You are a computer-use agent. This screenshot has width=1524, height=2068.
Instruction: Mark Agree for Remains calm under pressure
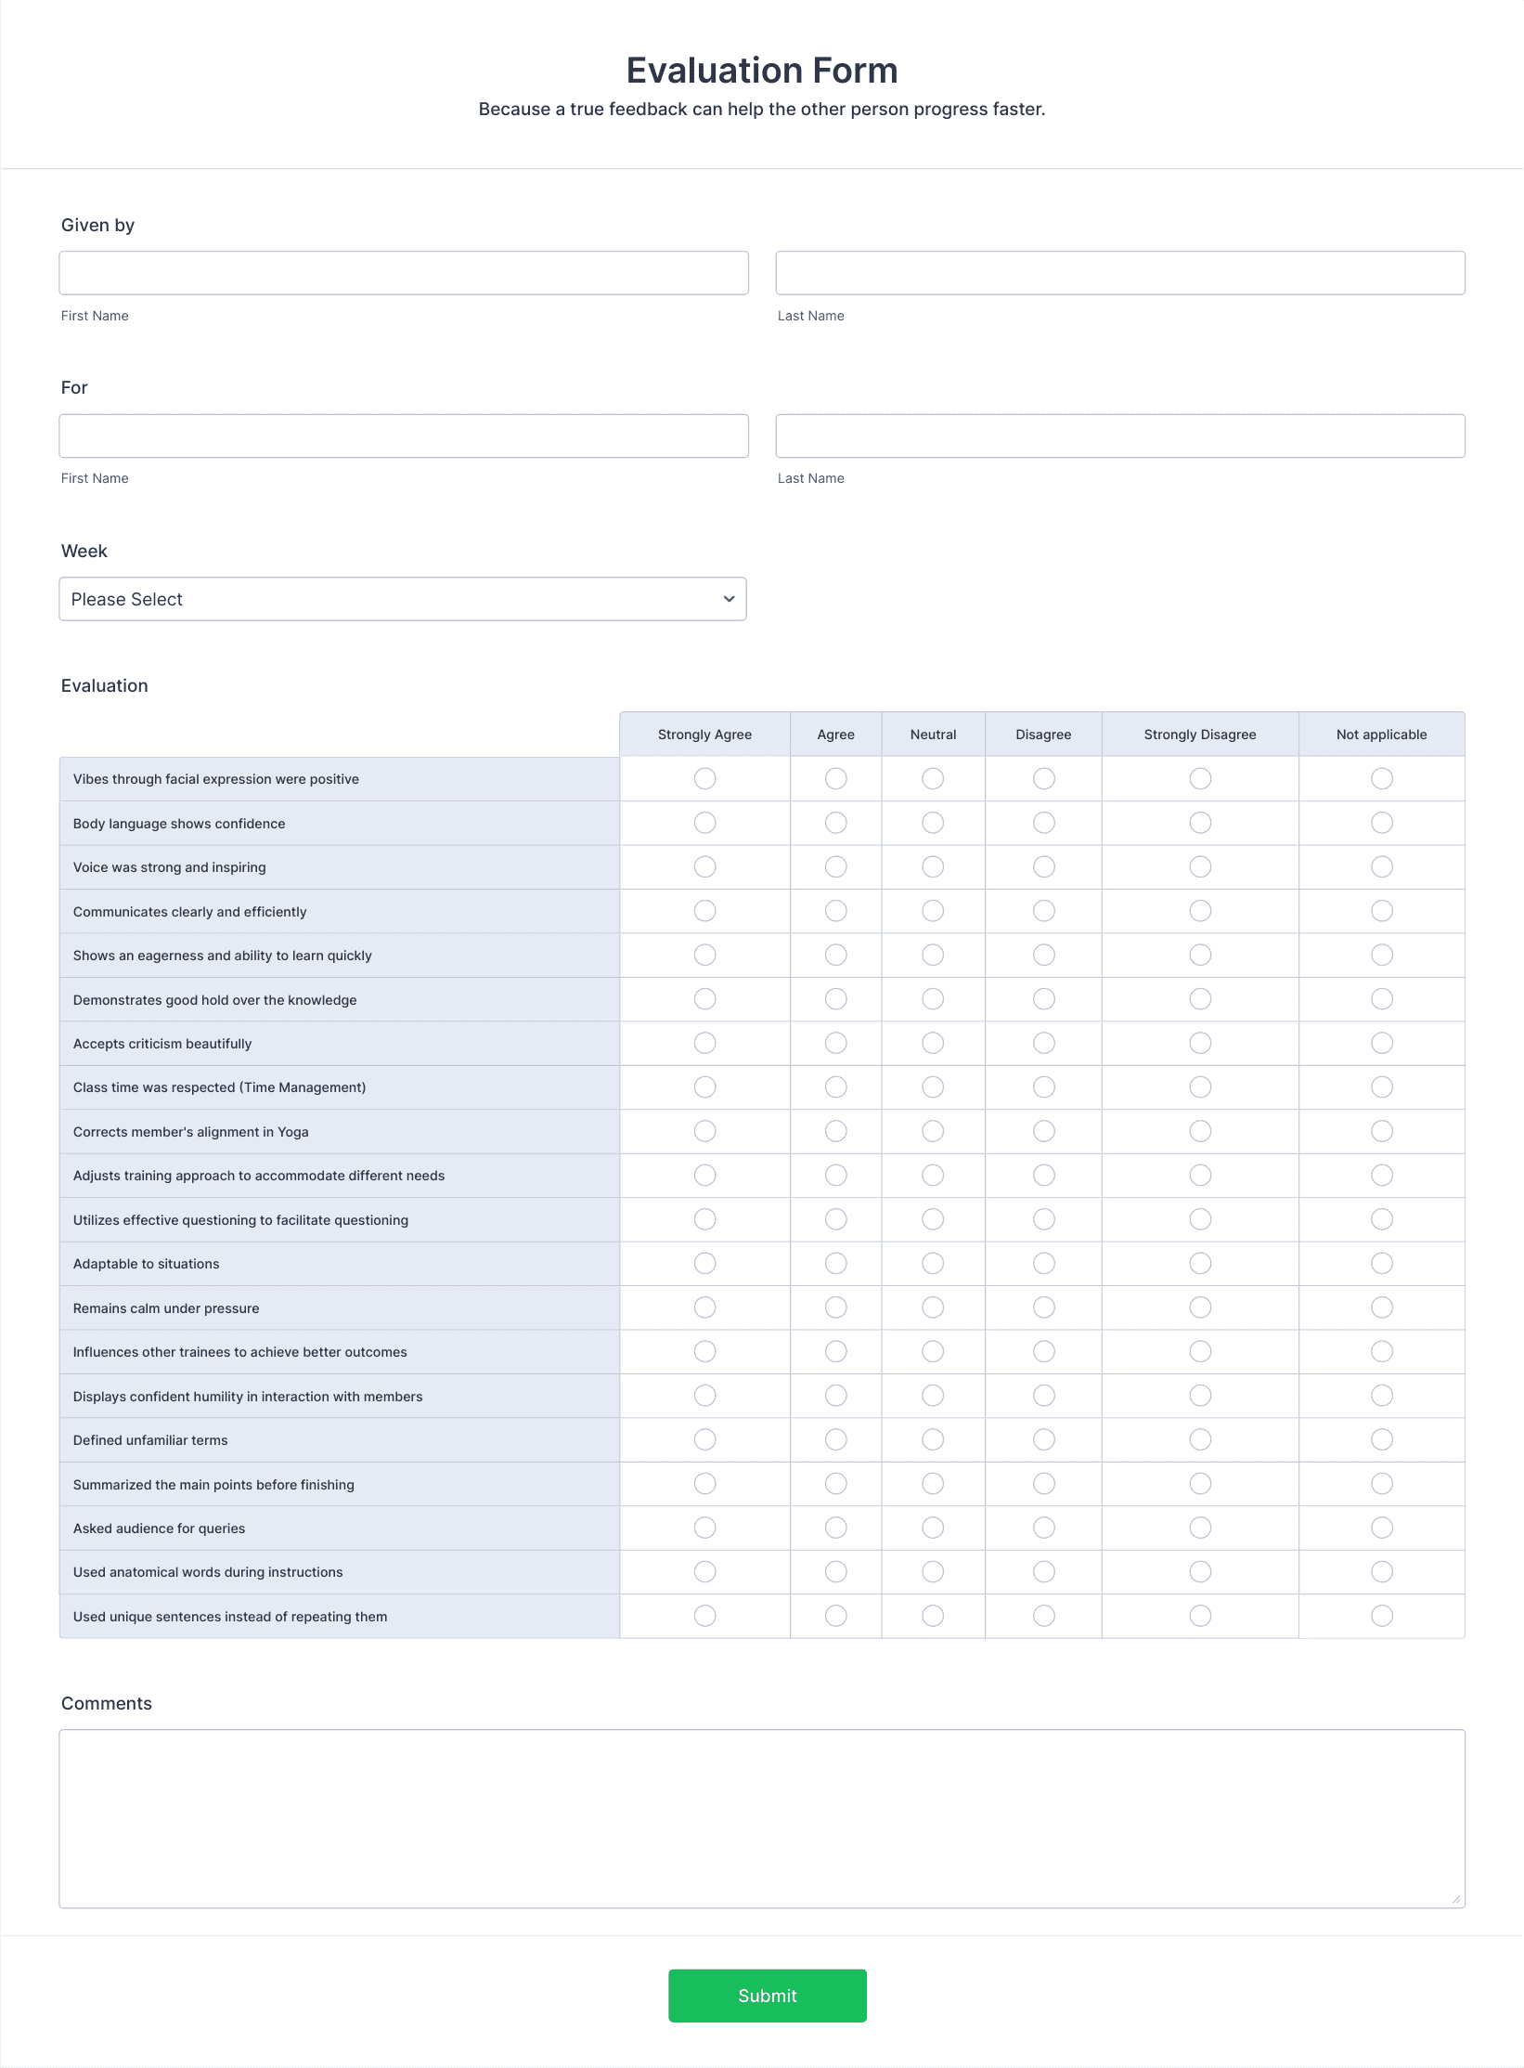(x=836, y=1307)
